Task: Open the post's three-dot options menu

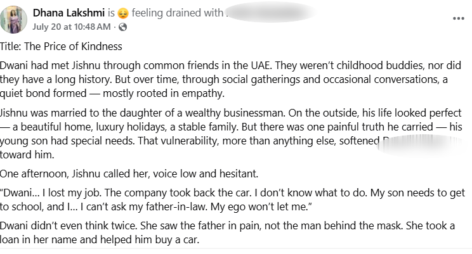Action: (459, 18)
